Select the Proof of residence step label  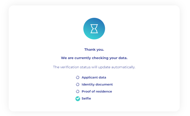click(x=97, y=91)
